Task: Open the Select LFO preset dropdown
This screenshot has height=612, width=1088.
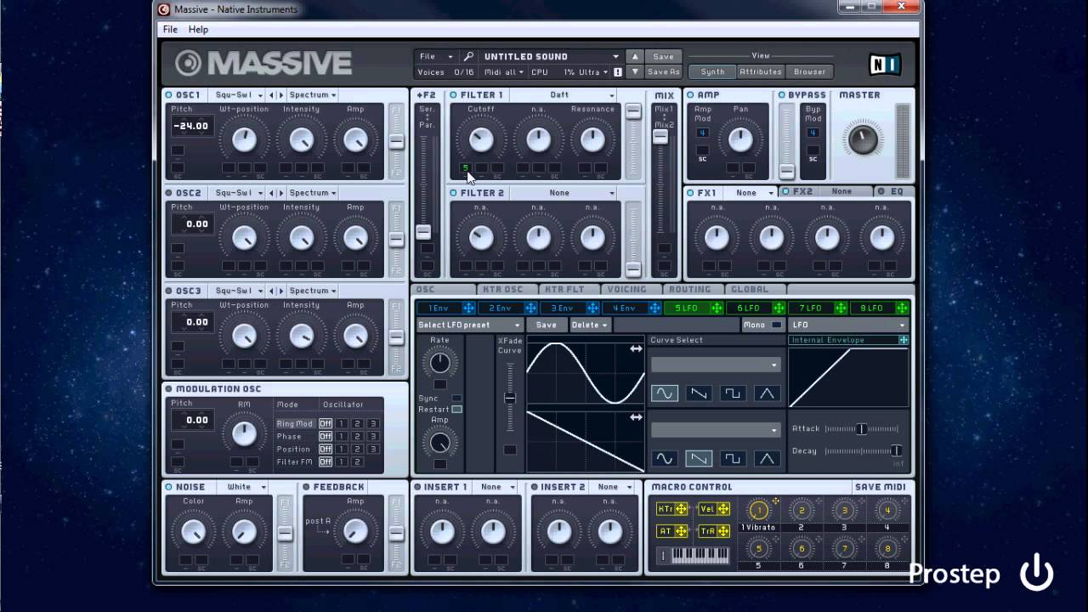Action: (x=469, y=325)
